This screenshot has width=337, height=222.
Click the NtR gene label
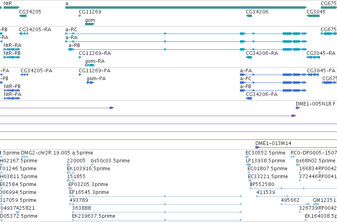(x=8, y=4)
